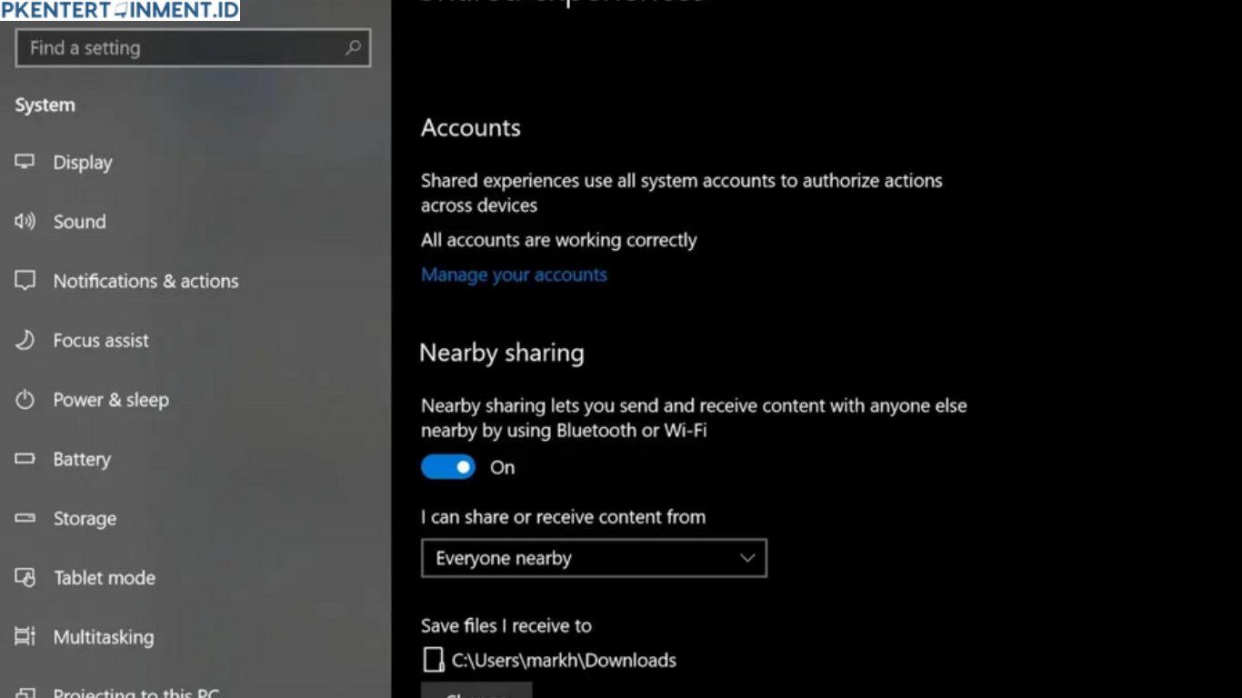Click the Focus assist moon icon
Image resolution: width=1242 pixels, height=698 pixels.
tap(25, 340)
